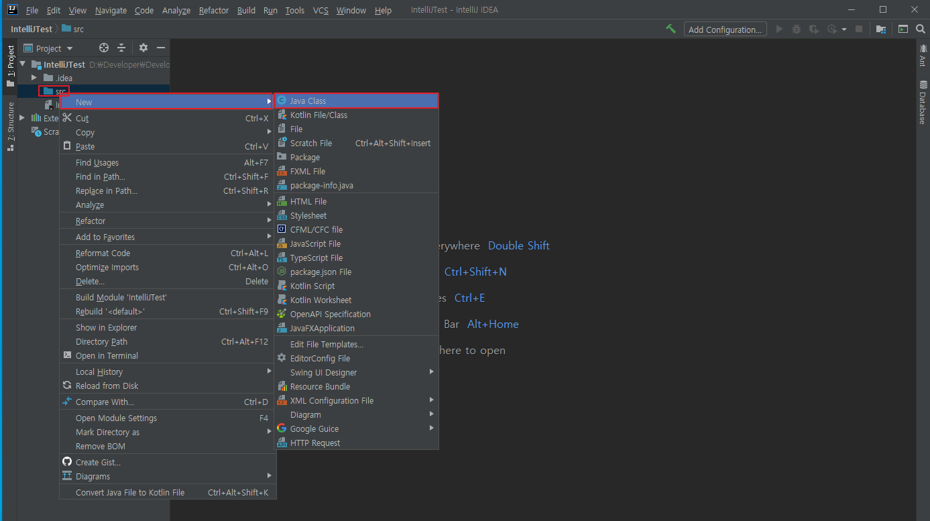Click the Collapse All icon in Project panel
Image resolution: width=930 pixels, height=521 pixels.
121,48
